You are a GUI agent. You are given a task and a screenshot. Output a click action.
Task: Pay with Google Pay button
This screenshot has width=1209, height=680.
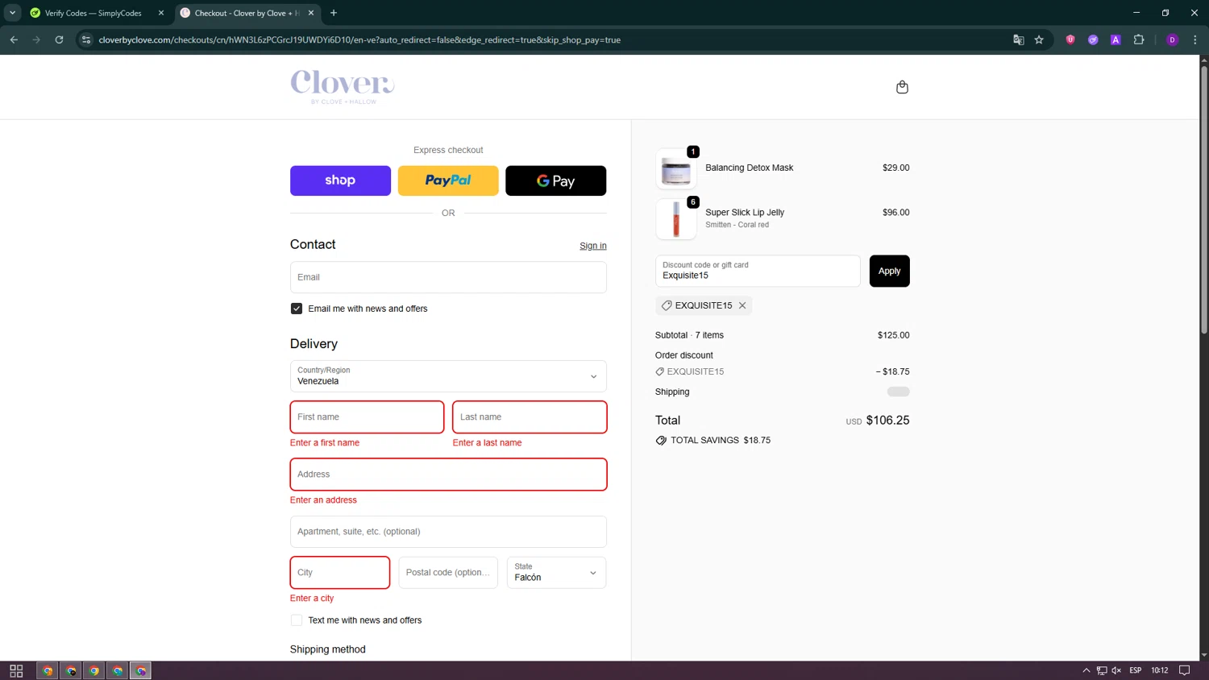(x=555, y=180)
